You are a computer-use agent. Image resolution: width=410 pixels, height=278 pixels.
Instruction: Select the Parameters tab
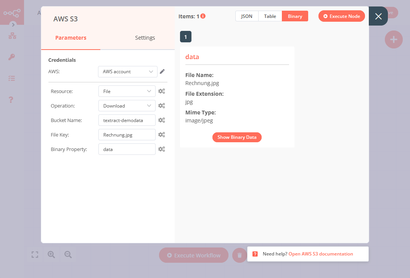[x=71, y=38]
